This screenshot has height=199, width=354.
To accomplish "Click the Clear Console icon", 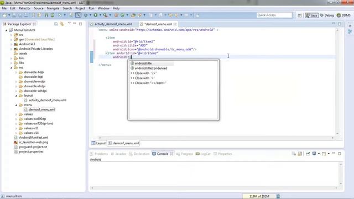I will (x=294, y=154).
